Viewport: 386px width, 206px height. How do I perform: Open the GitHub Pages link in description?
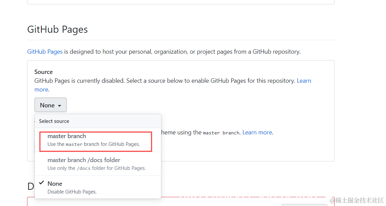45,52
